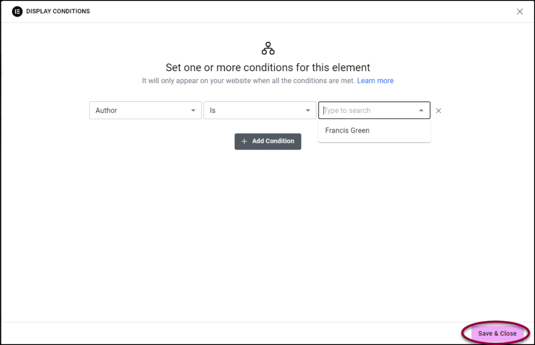Click the plus icon on Add Condition
Viewport: 535px width, 345px height.
[x=244, y=141]
